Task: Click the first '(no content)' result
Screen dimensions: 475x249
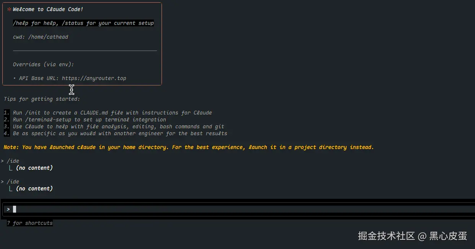Action: click(x=34, y=168)
